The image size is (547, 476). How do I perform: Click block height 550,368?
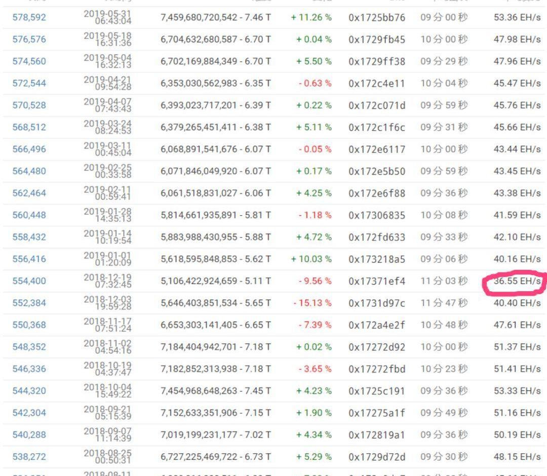click(29, 325)
